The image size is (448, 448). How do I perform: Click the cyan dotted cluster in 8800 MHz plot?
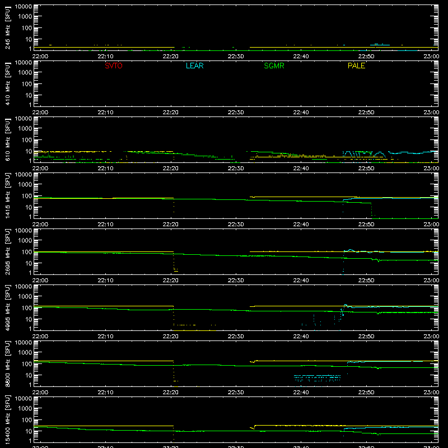click(x=317, y=378)
